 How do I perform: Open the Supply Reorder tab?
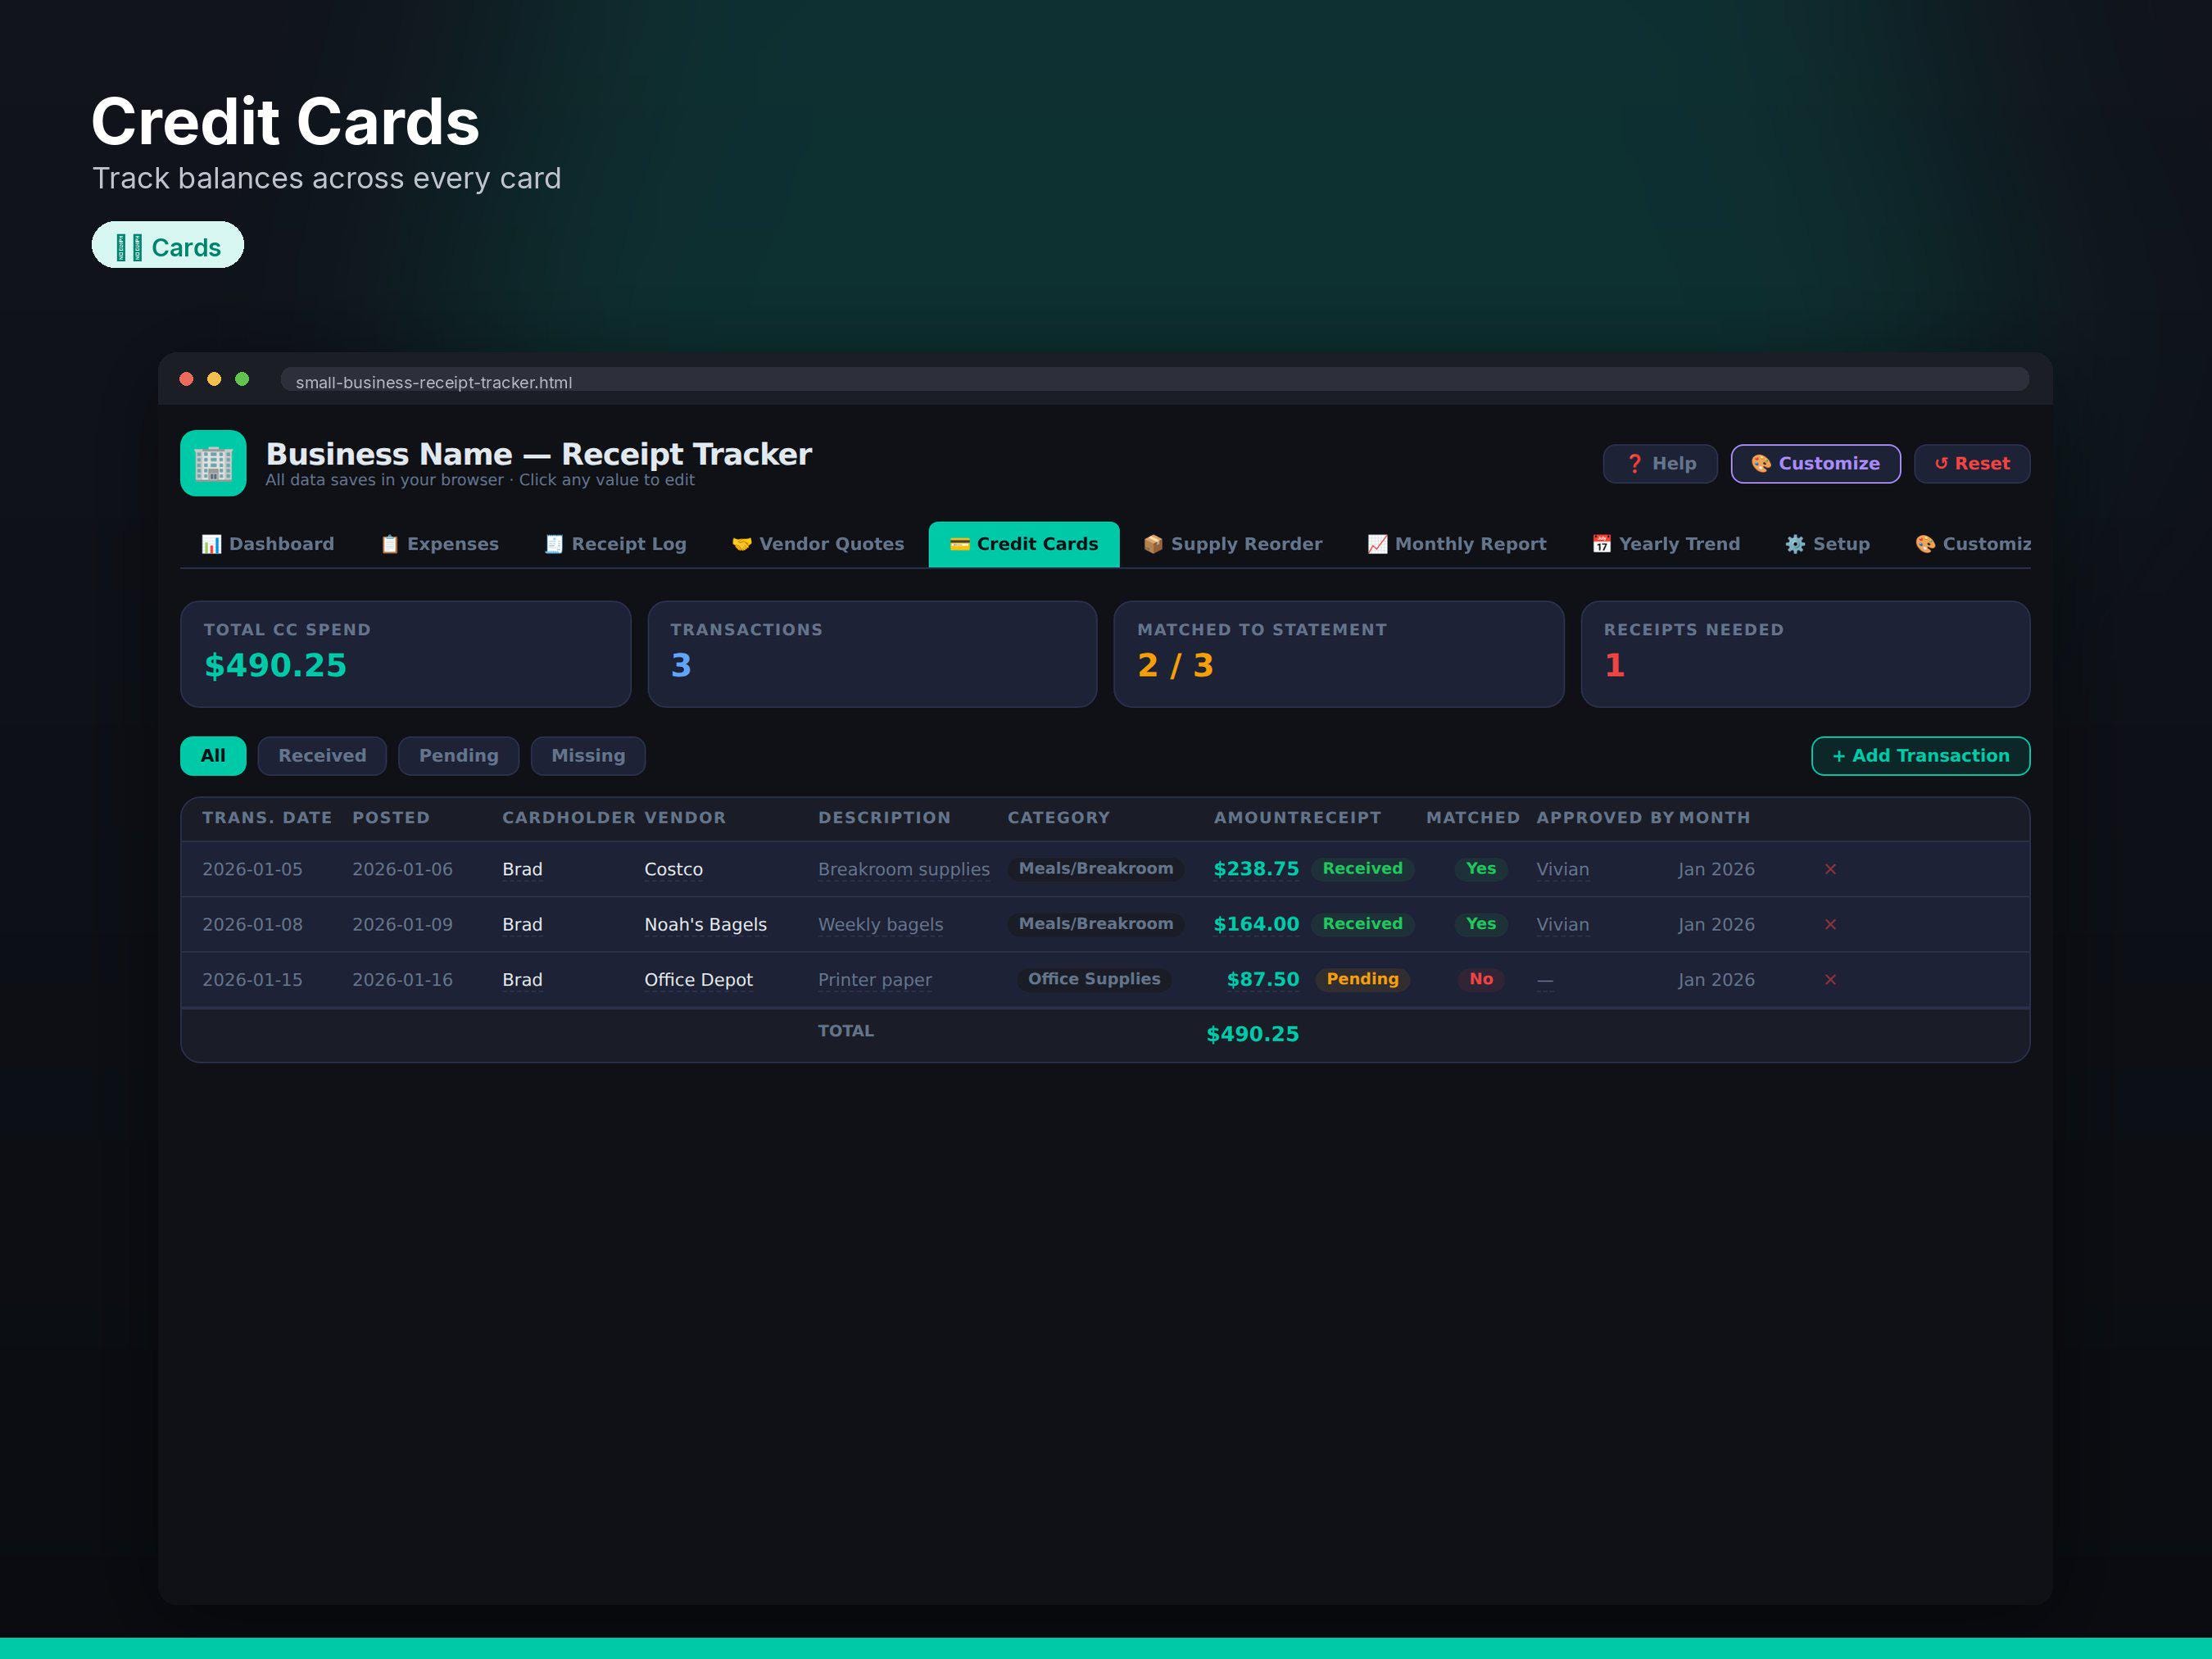pyautogui.click(x=1233, y=544)
